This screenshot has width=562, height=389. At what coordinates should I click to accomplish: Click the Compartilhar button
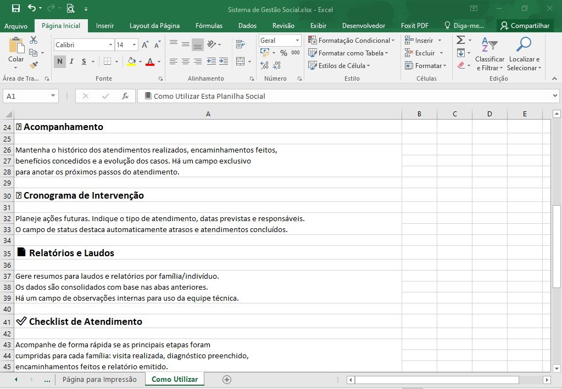pos(525,26)
